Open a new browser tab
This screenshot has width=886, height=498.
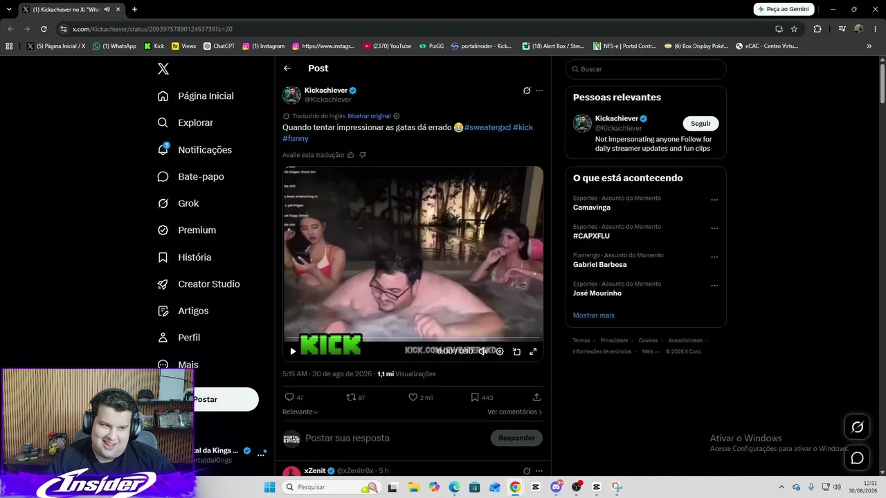coord(134,10)
